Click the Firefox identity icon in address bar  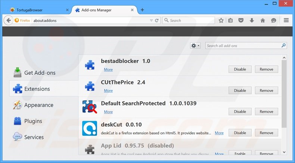coord(16,20)
